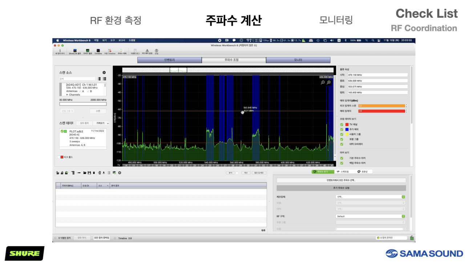Click the 새 장치 추가 toolbar icon
This screenshot has width=465, height=262.
60,51
